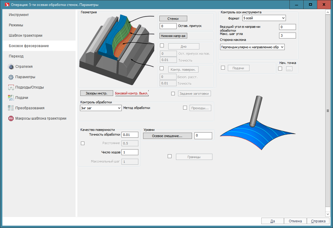Enable the Дно checkbox
Screen dimensions: 333x228
tap(162, 45)
